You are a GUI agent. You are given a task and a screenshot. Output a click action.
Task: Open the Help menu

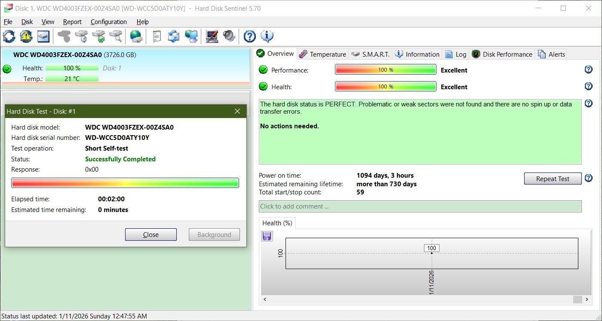tap(143, 22)
